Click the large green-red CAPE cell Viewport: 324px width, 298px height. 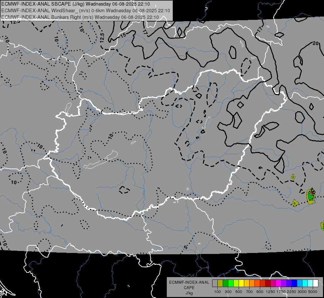click(311, 196)
